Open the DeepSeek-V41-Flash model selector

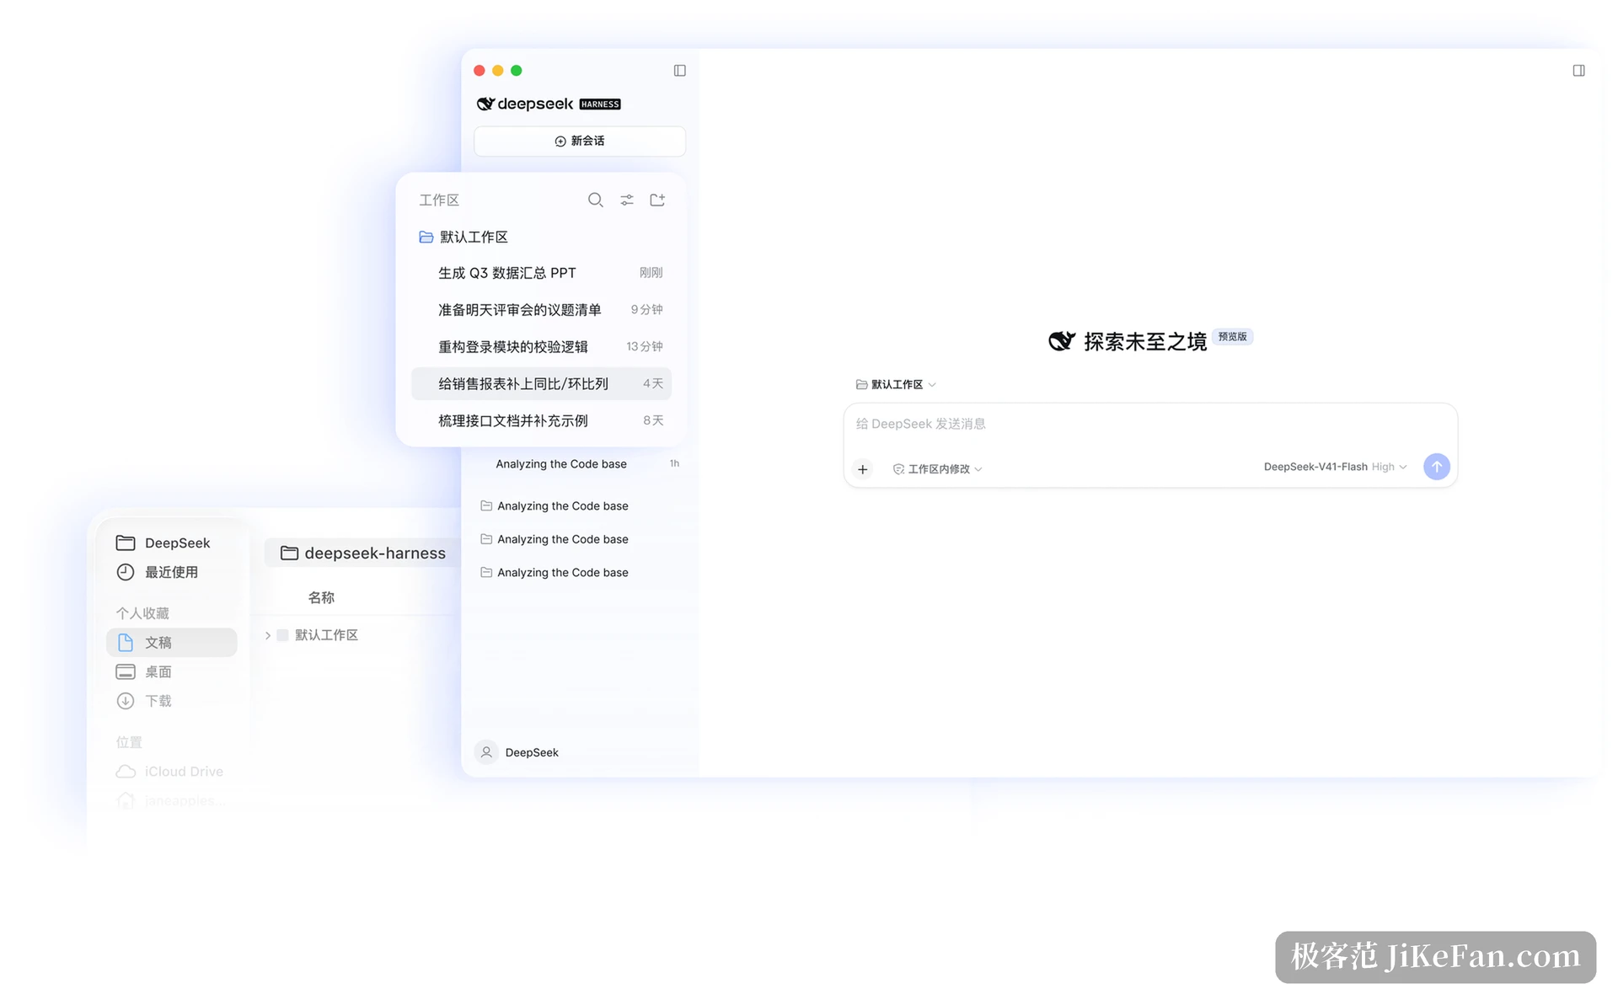(x=1335, y=467)
